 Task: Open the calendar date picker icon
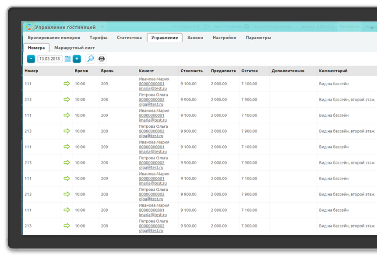coord(68,59)
